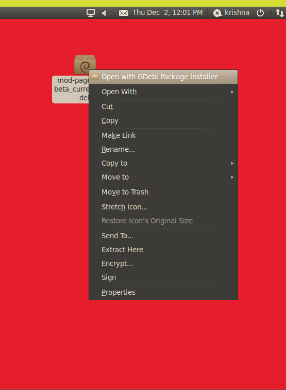Screen dimensions: 286x390
Task: Open the mail envelope indicator
Action: (124, 13)
